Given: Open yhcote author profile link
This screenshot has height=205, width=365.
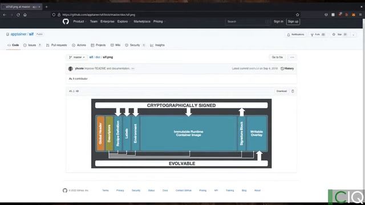Looking at the screenshot, I should click(x=79, y=68).
